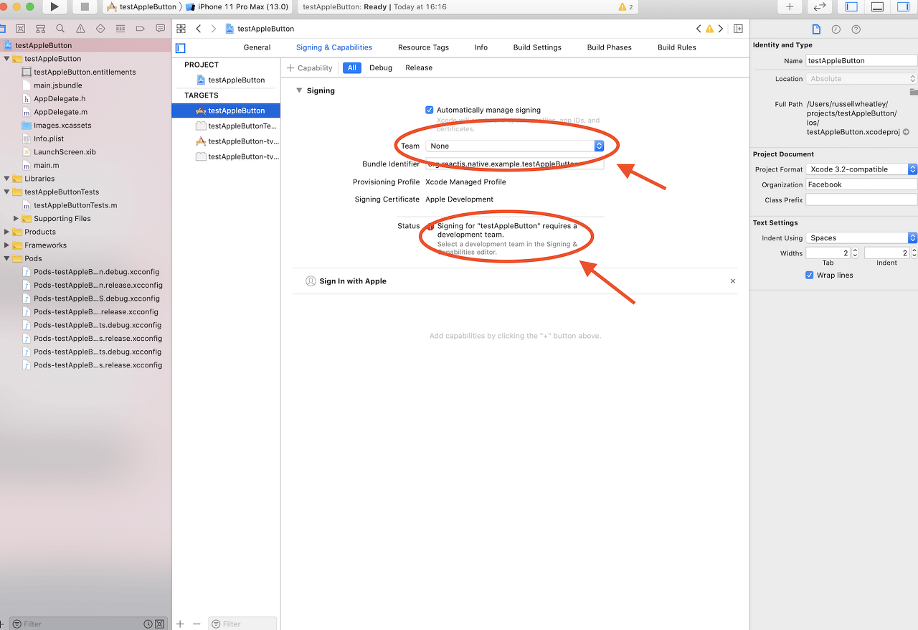Add editor on right
The image size is (918, 630).
click(739, 29)
